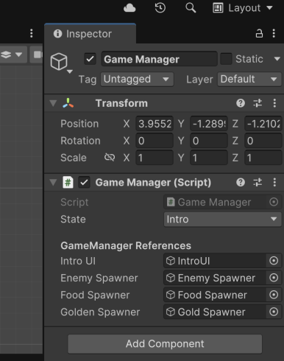Open the Static flags dropdown arrow

point(277,59)
